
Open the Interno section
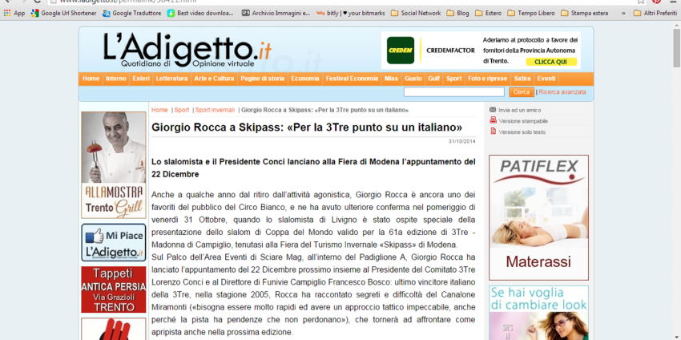[x=116, y=79]
